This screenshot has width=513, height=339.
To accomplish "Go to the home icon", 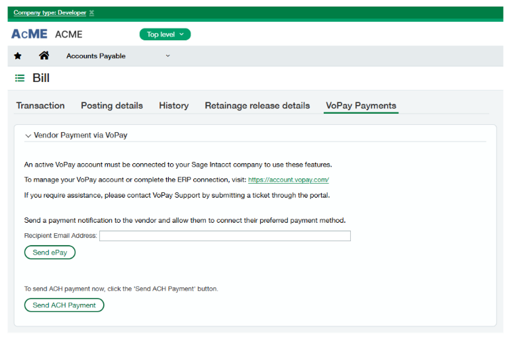I will tap(44, 56).
